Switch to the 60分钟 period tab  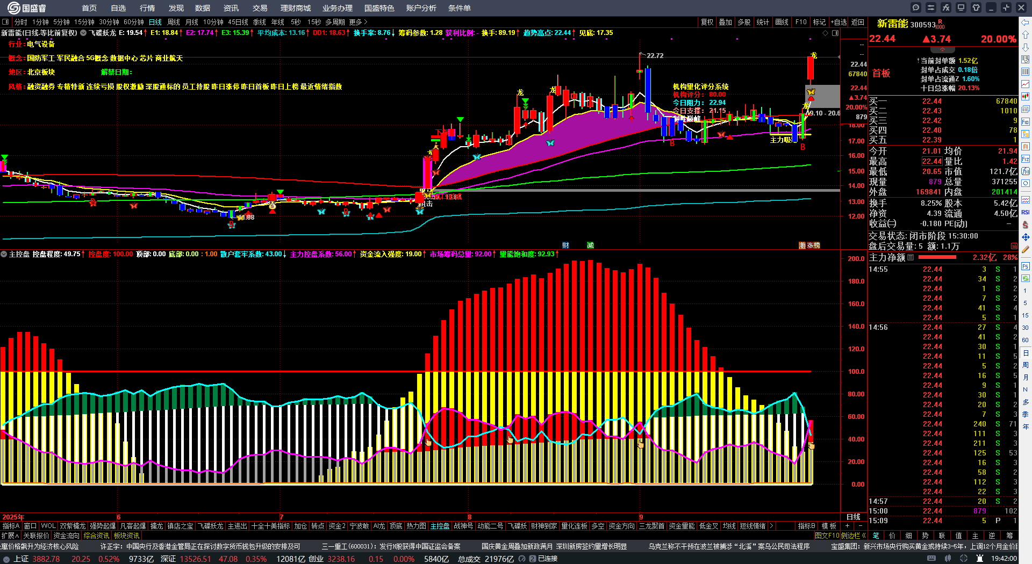tap(134, 22)
